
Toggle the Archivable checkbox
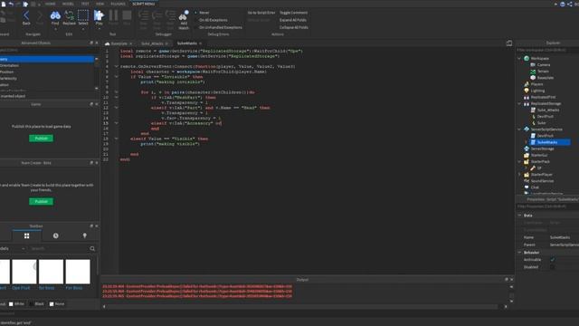(553, 260)
